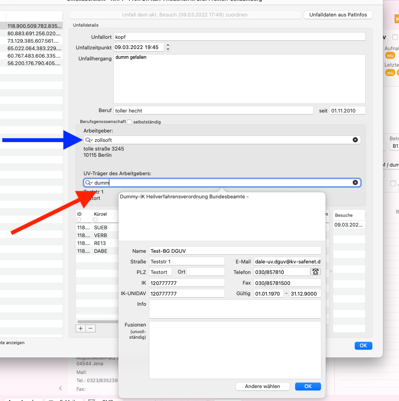Select accident 73.129.385.607.561 in list
399x401 pixels.
31,41
